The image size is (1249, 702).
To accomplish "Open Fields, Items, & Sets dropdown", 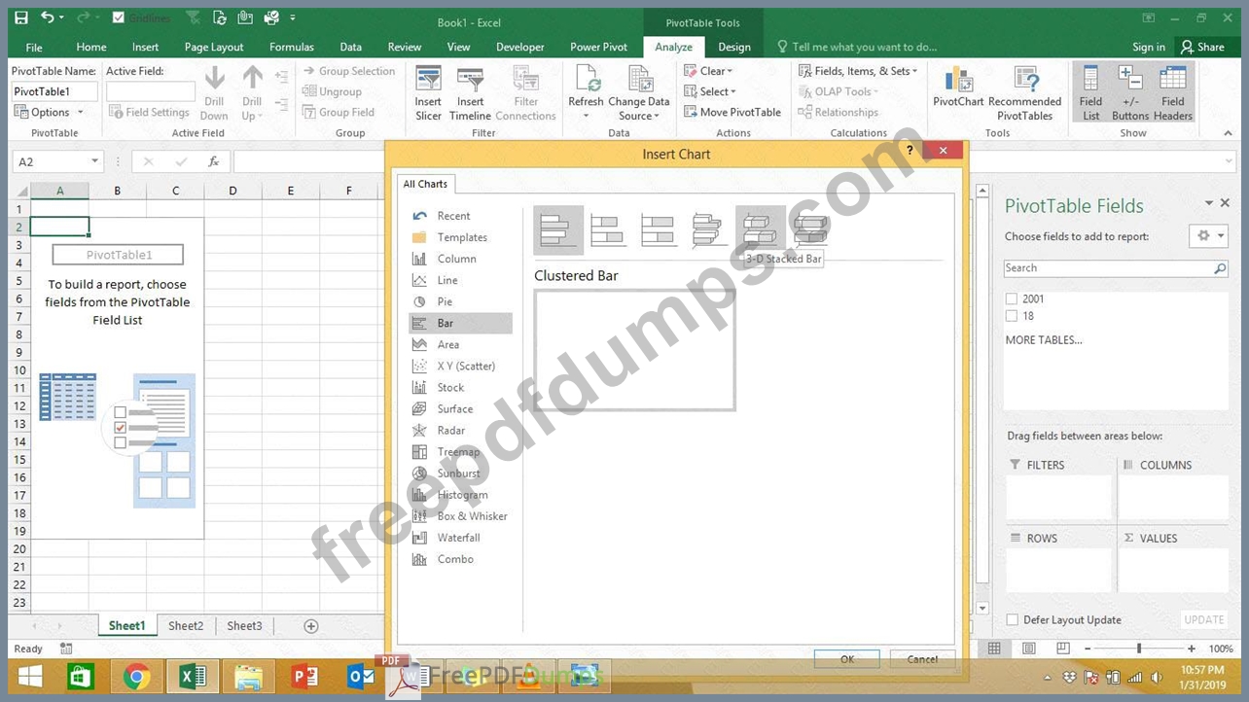I will [858, 71].
